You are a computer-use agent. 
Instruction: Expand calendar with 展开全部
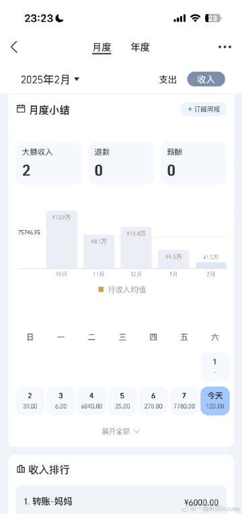pos(120,431)
